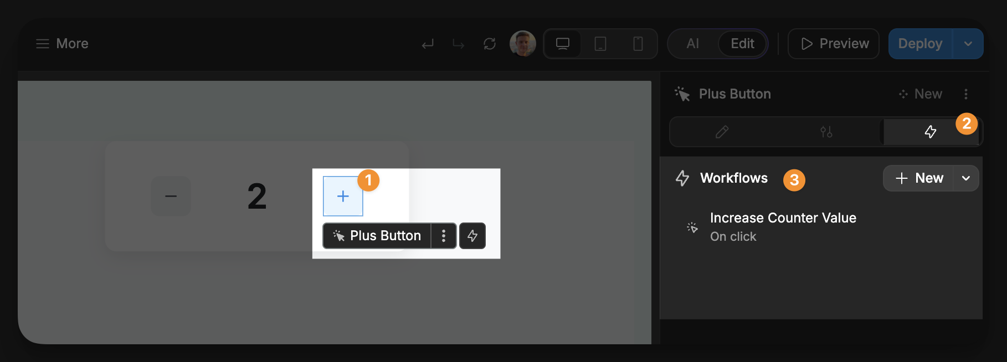This screenshot has width=1007, height=362.
Task: Click the lightning icon next to Plus Button chip
Action: (x=472, y=236)
